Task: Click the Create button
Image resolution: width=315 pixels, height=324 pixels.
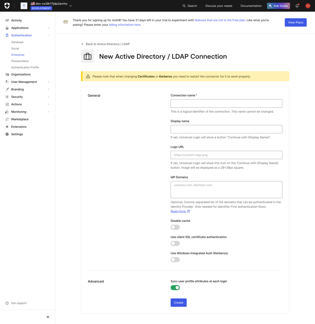Action: pos(178,302)
